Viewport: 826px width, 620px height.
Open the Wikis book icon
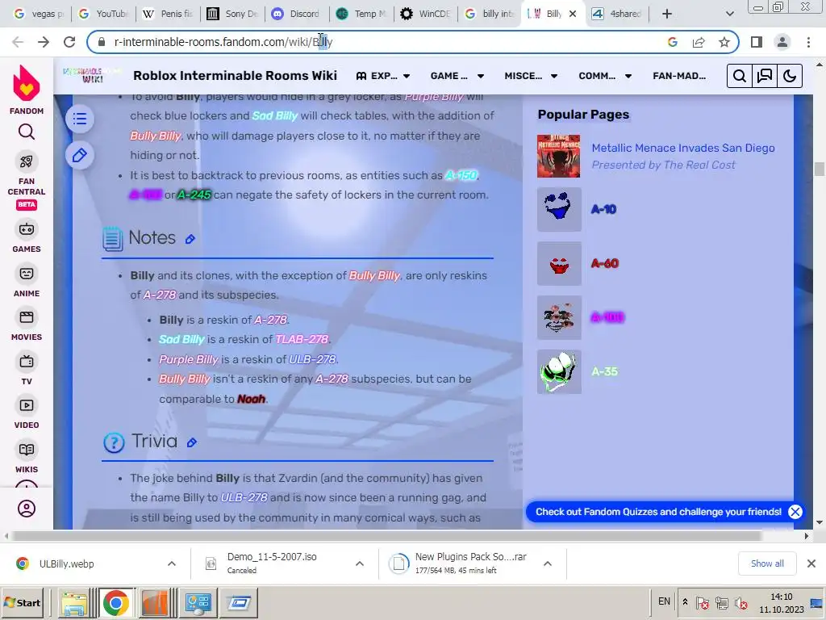(x=27, y=450)
